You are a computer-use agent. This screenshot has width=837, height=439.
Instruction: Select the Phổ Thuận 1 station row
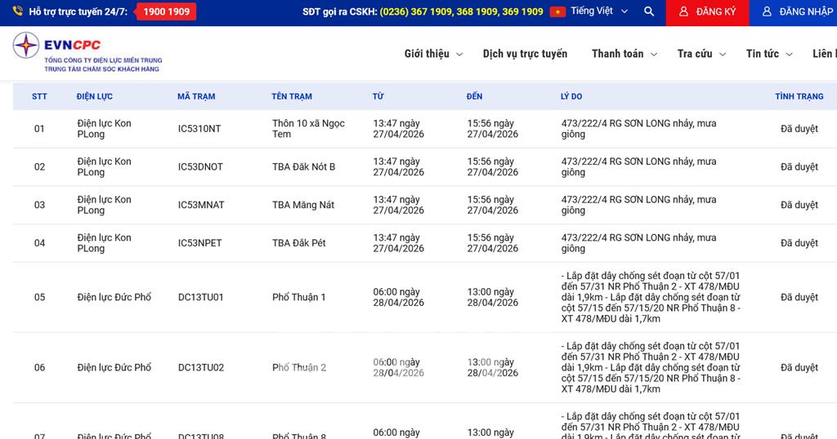click(299, 298)
